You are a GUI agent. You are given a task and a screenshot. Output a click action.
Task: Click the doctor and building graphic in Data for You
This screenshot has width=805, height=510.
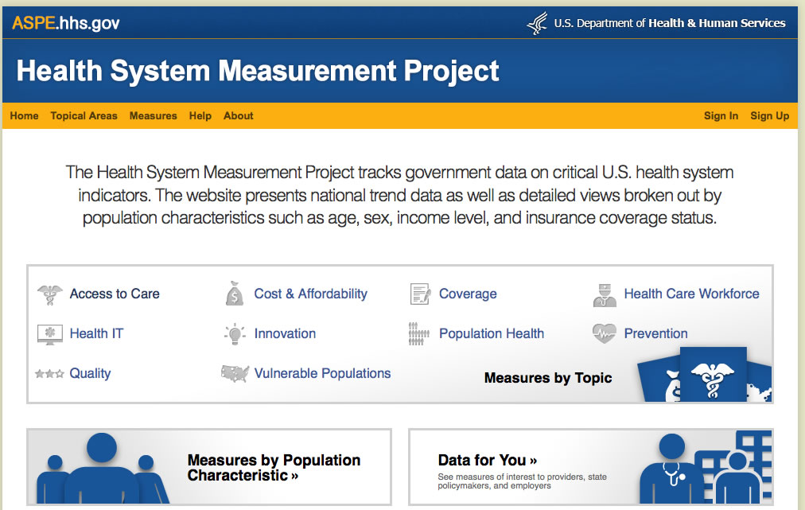pos(706,467)
